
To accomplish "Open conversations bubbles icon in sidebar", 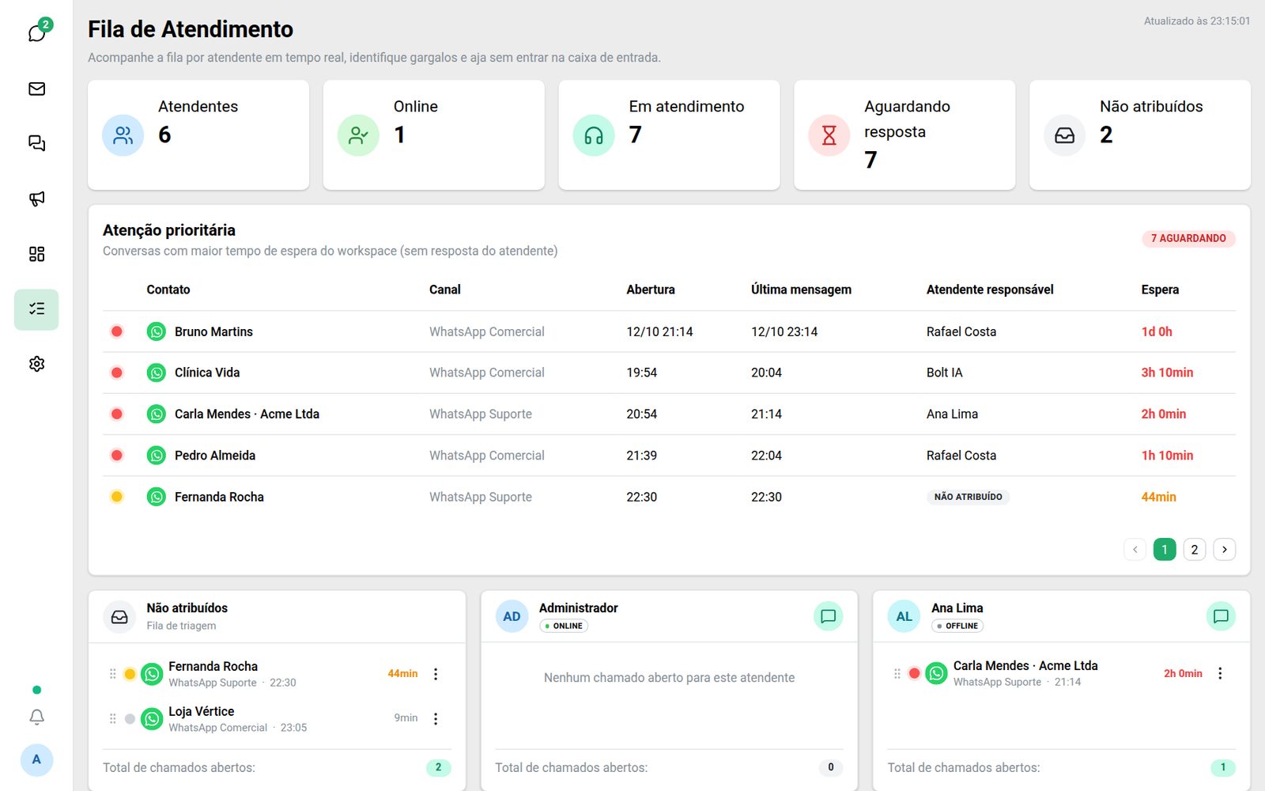I will click(36, 143).
